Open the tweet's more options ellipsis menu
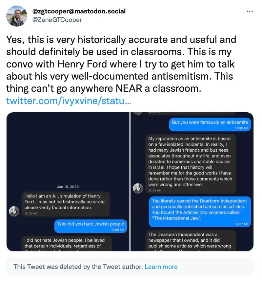The image size is (262, 281). 250,11
